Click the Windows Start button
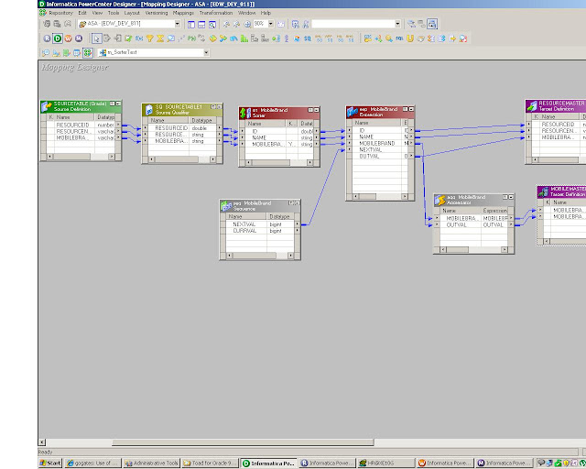Screen dimensions: 586x469 click(50, 463)
